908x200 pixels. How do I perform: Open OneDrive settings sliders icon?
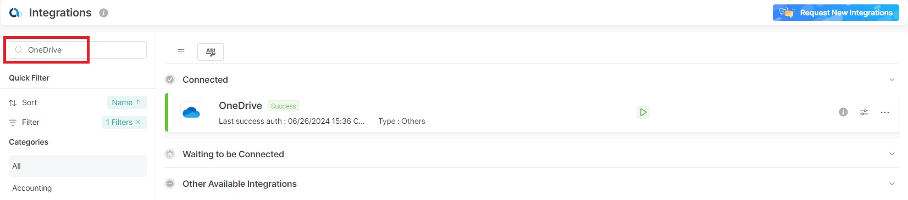[x=864, y=112]
